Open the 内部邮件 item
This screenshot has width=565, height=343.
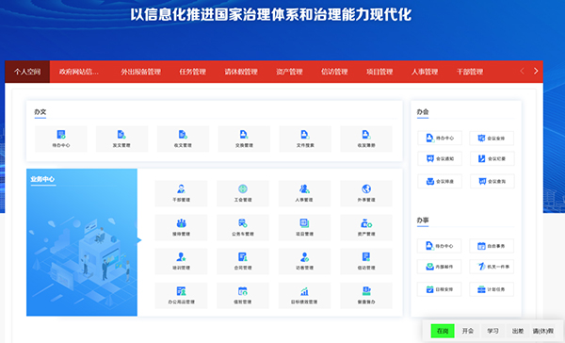pyautogui.click(x=439, y=267)
